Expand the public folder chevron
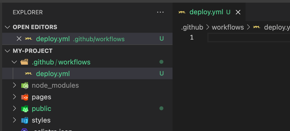The width and height of the screenshot is (290, 131). [14, 109]
